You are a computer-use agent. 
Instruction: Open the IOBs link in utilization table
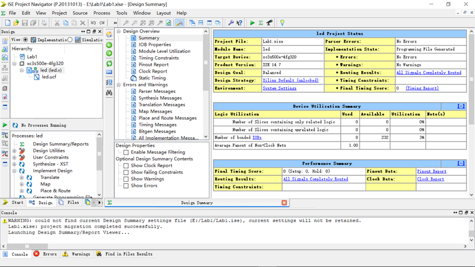click(257, 137)
